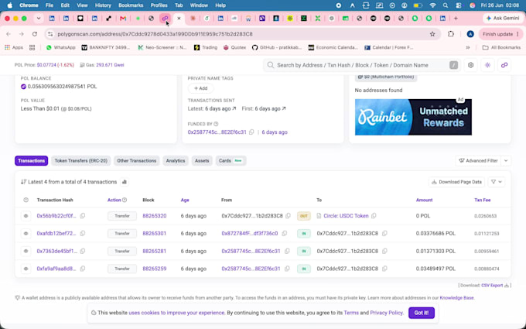Open Circle: USDC Token link

click(346, 216)
